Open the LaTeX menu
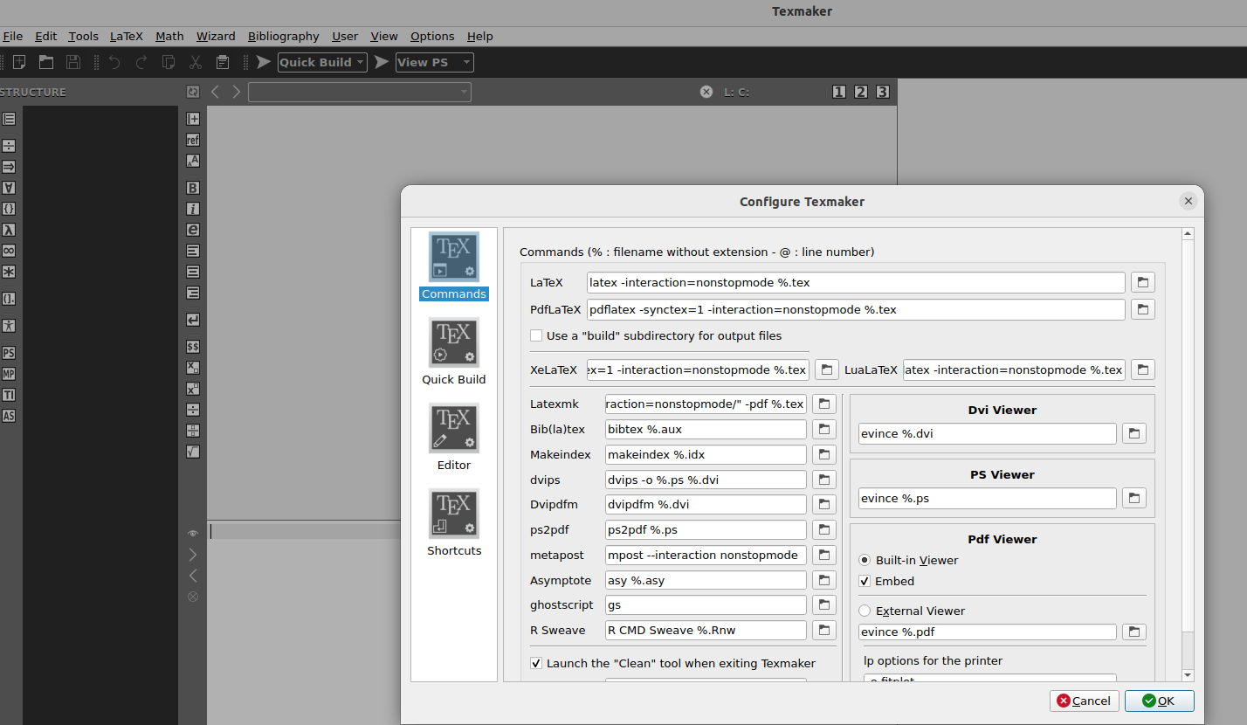Image resolution: width=1247 pixels, height=725 pixels. tap(126, 36)
